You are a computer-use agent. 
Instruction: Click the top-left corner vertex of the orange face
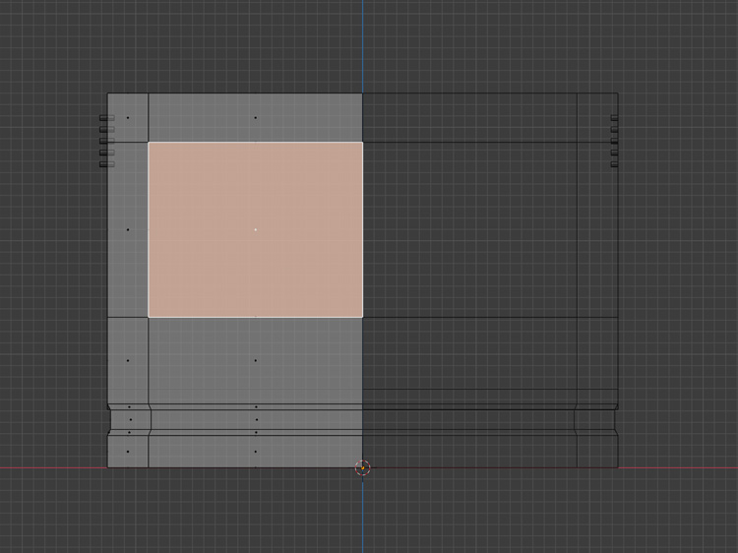click(x=149, y=143)
